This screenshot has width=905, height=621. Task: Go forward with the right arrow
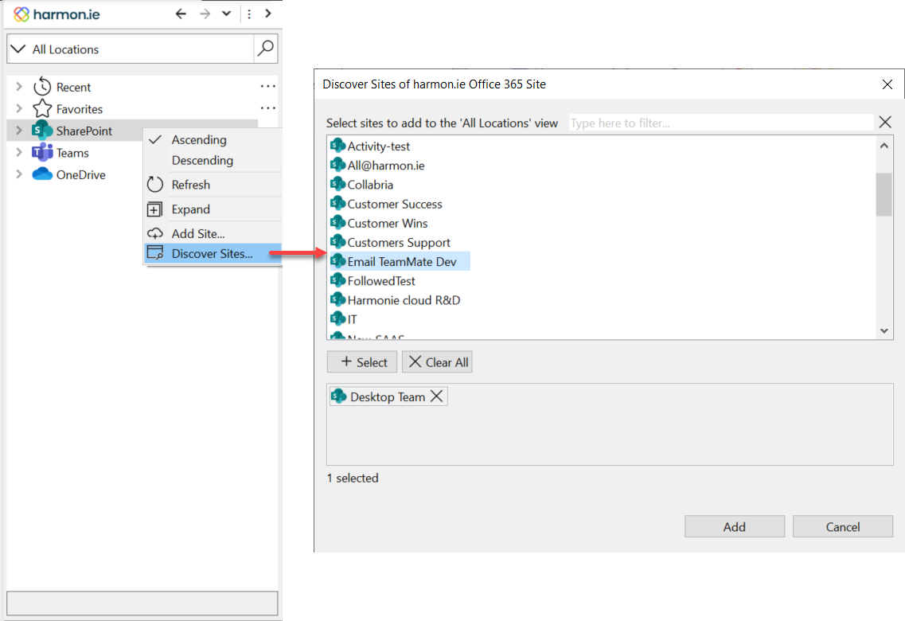(205, 14)
